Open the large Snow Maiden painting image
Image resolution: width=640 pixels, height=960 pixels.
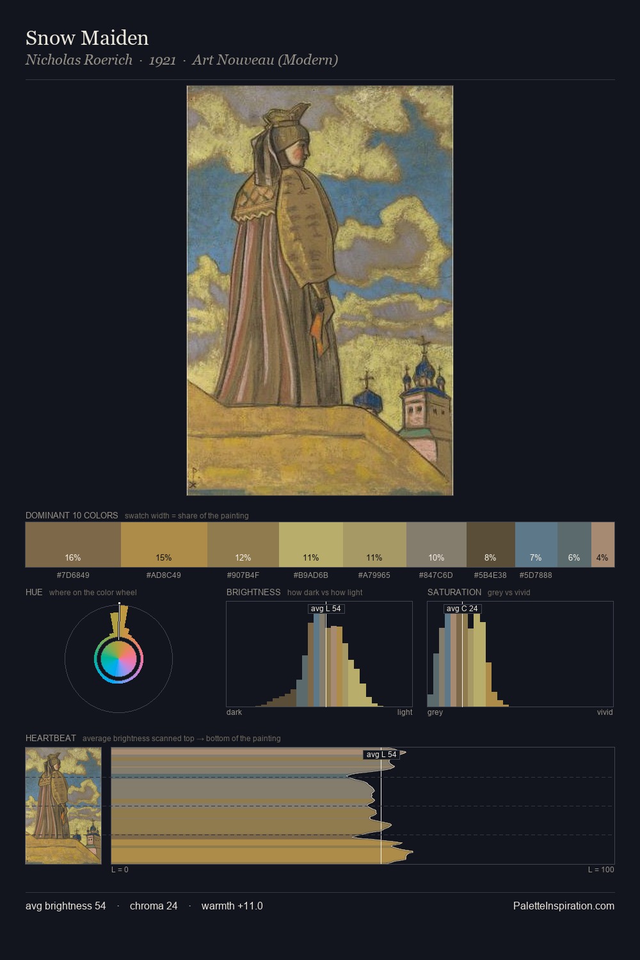(320, 291)
